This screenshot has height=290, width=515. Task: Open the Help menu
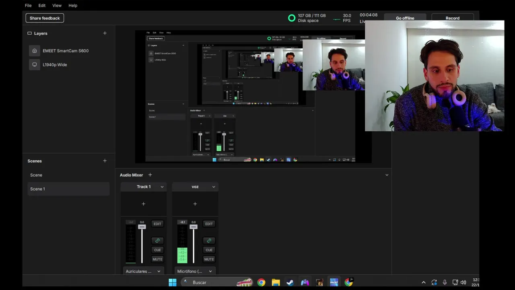point(73,5)
